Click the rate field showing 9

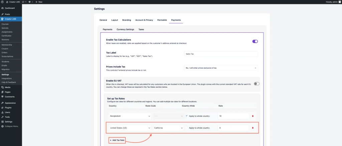tap(233, 128)
